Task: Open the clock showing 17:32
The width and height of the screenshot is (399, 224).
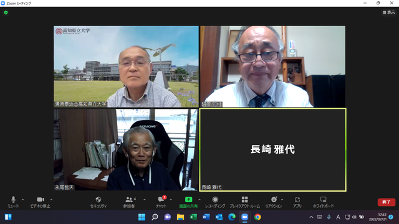Action: (x=378, y=217)
